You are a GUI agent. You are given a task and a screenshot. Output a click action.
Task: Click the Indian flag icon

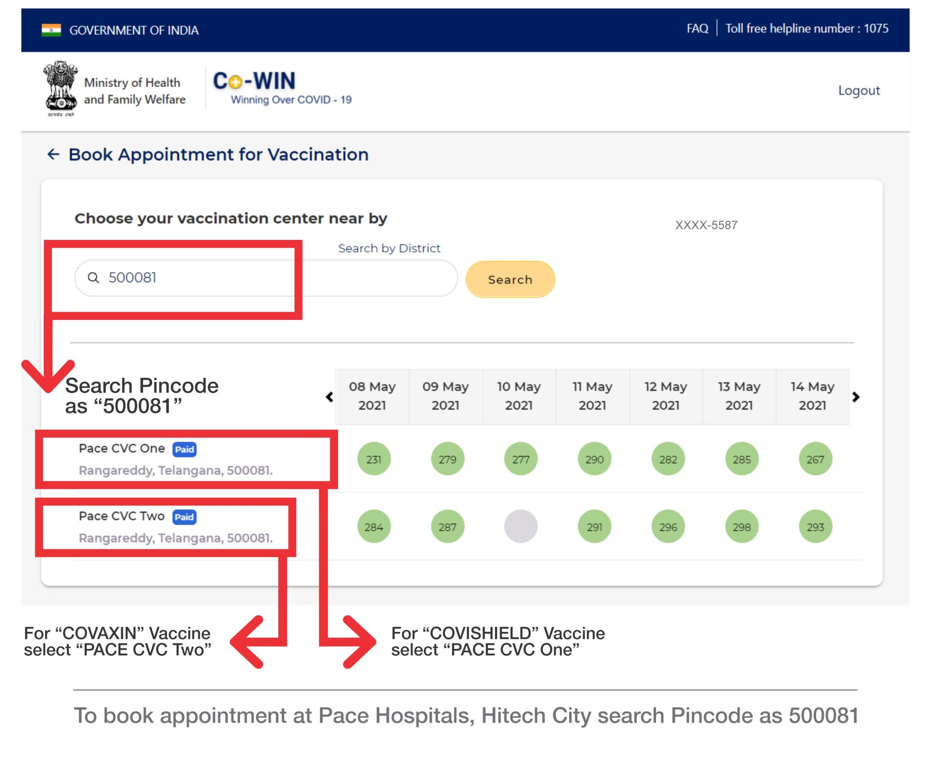click(51, 30)
